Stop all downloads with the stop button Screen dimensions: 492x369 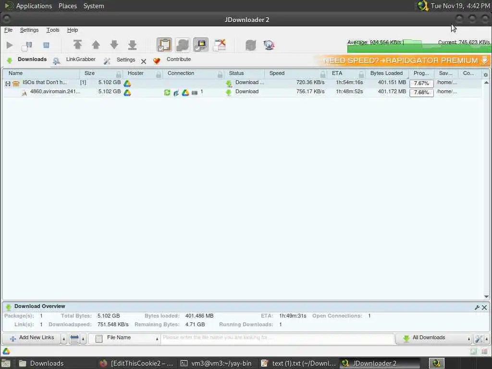(46, 45)
